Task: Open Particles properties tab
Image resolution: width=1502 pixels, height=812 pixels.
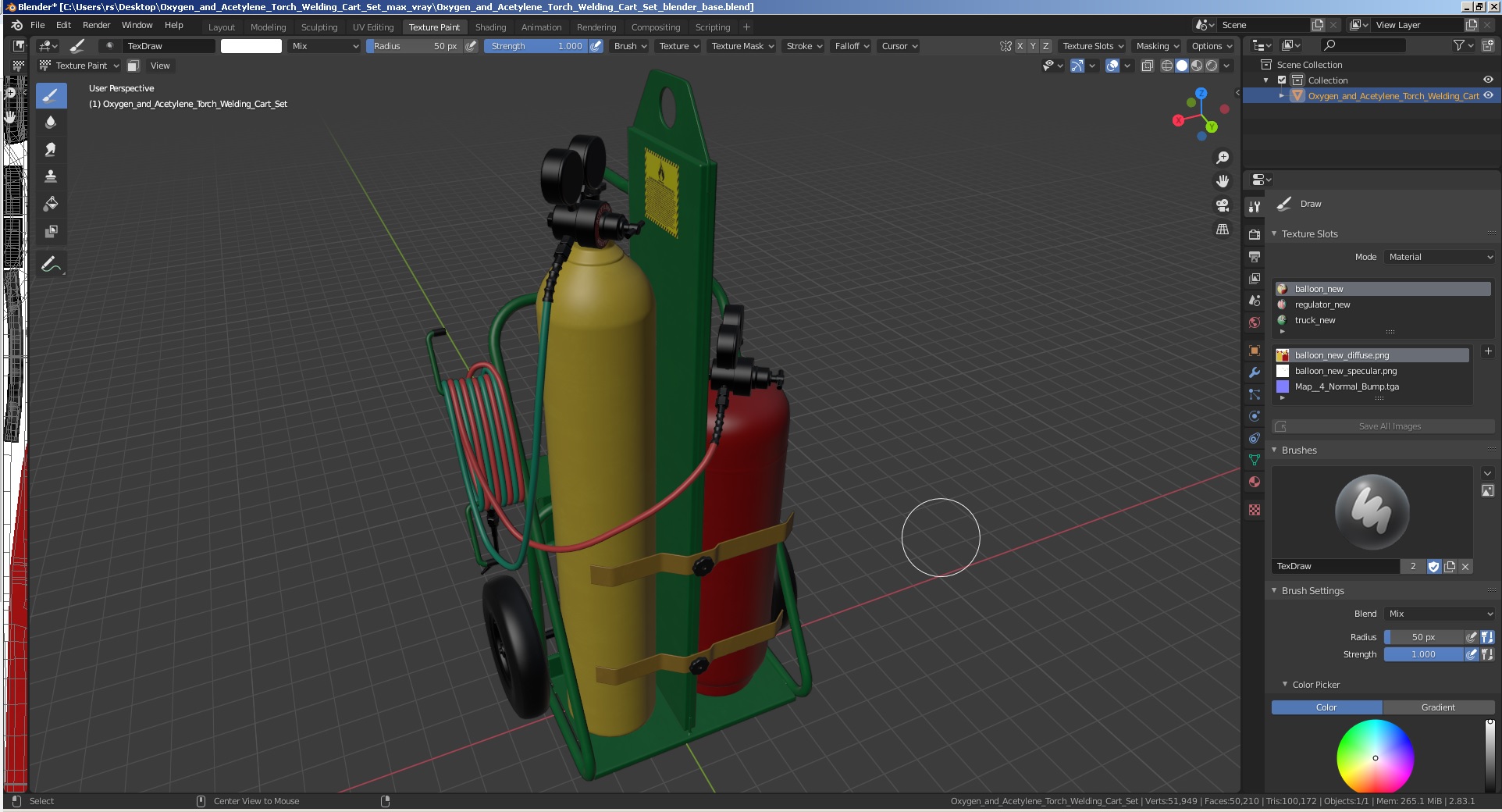Action: coord(1255,394)
